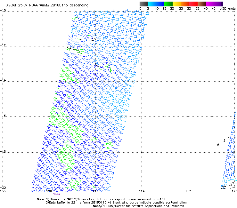Click the orange 25-30 knots legend color
237x208 pixels.
[185, 4]
